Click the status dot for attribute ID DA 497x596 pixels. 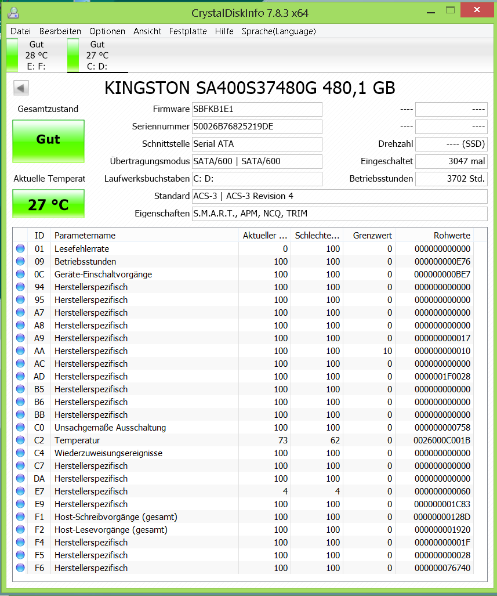pyautogui.click(x=20, y=479)
